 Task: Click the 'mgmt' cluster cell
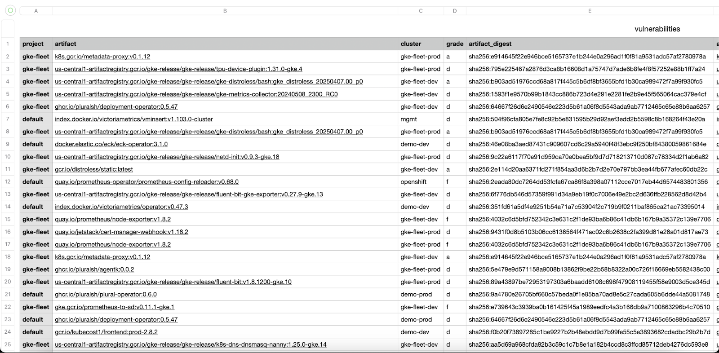pyautogui.click(x=421, y=119)
